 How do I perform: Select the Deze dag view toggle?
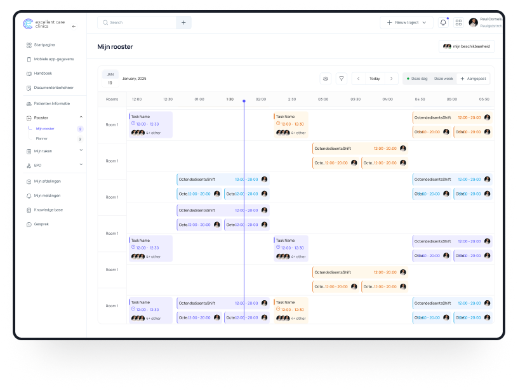tap(417, 79)
